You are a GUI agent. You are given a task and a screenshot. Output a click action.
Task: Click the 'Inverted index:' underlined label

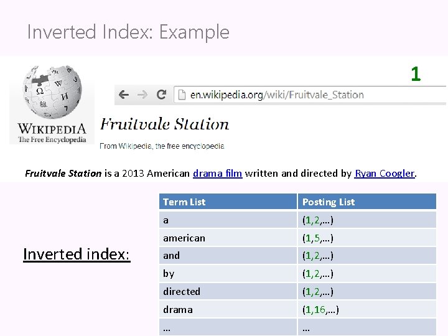tap(77, 254)
